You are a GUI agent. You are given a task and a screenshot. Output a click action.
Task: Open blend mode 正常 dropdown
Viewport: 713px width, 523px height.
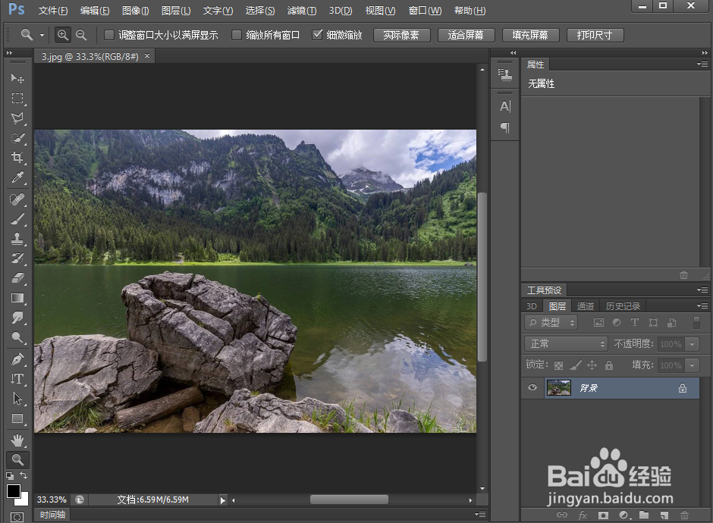click(566, 344)
